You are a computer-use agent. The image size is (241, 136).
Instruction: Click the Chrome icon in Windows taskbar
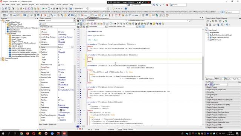point(21,133)
